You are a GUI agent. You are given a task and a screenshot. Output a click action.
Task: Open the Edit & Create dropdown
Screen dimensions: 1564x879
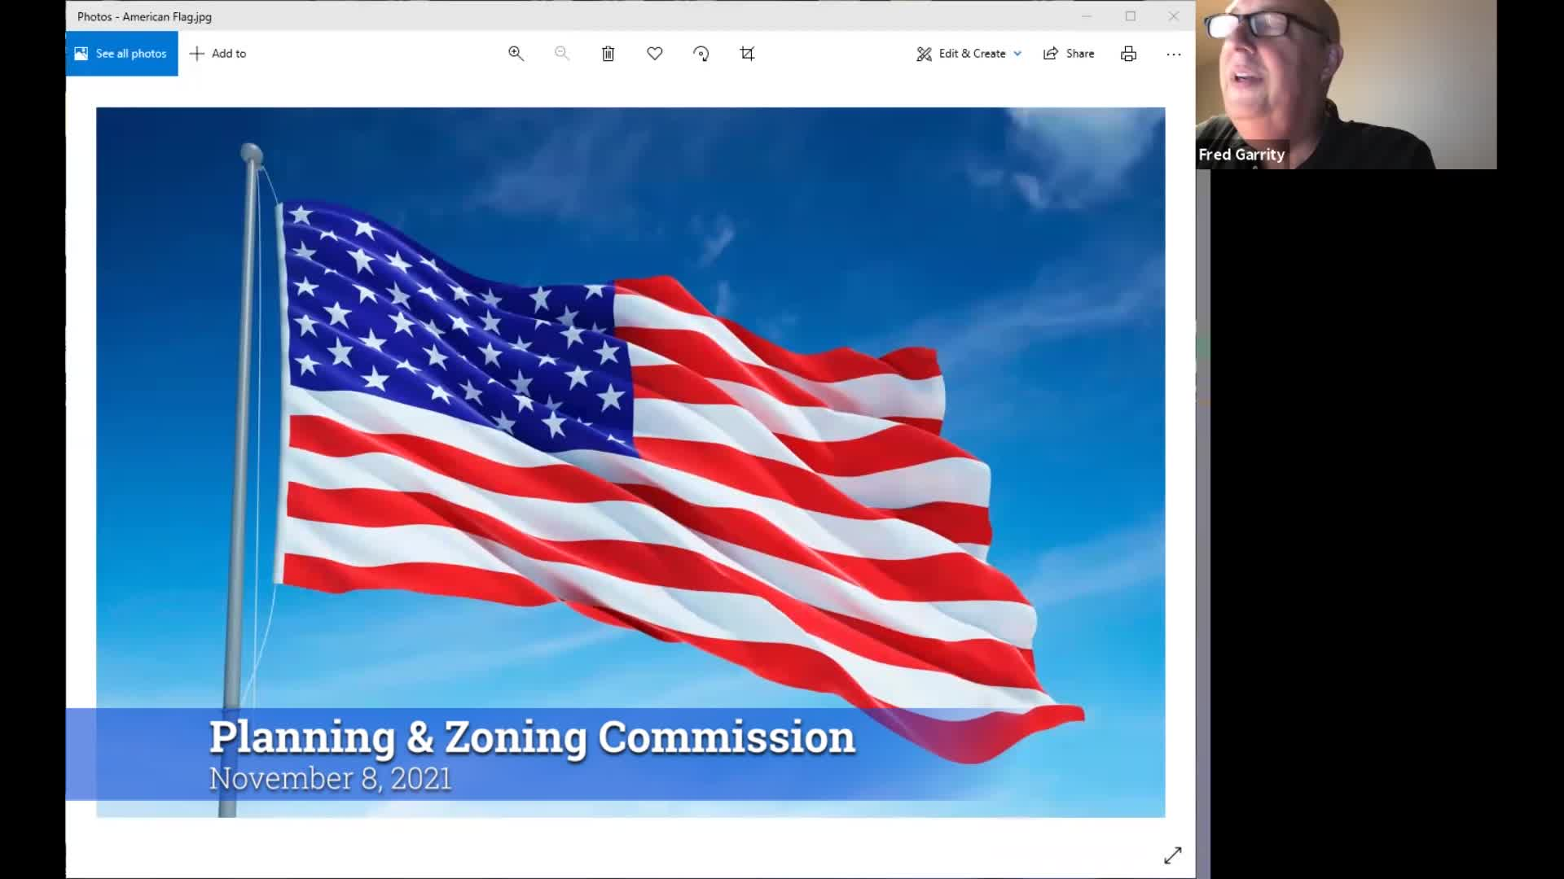[1017, 53]
